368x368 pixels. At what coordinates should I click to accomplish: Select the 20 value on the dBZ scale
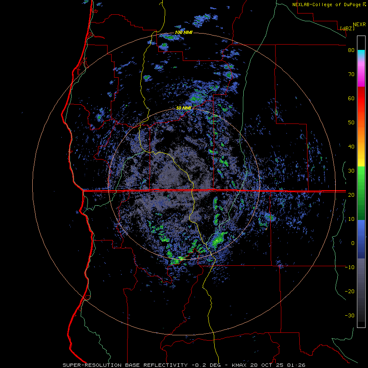(351, 195)
